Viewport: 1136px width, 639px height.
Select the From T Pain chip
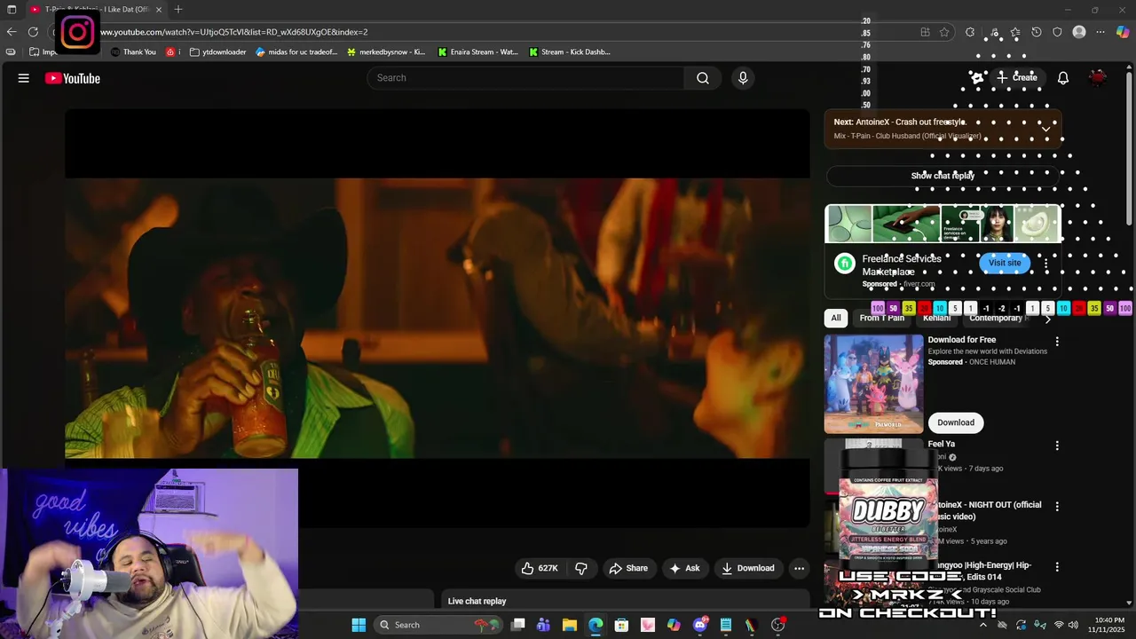(x=881, y=318)
